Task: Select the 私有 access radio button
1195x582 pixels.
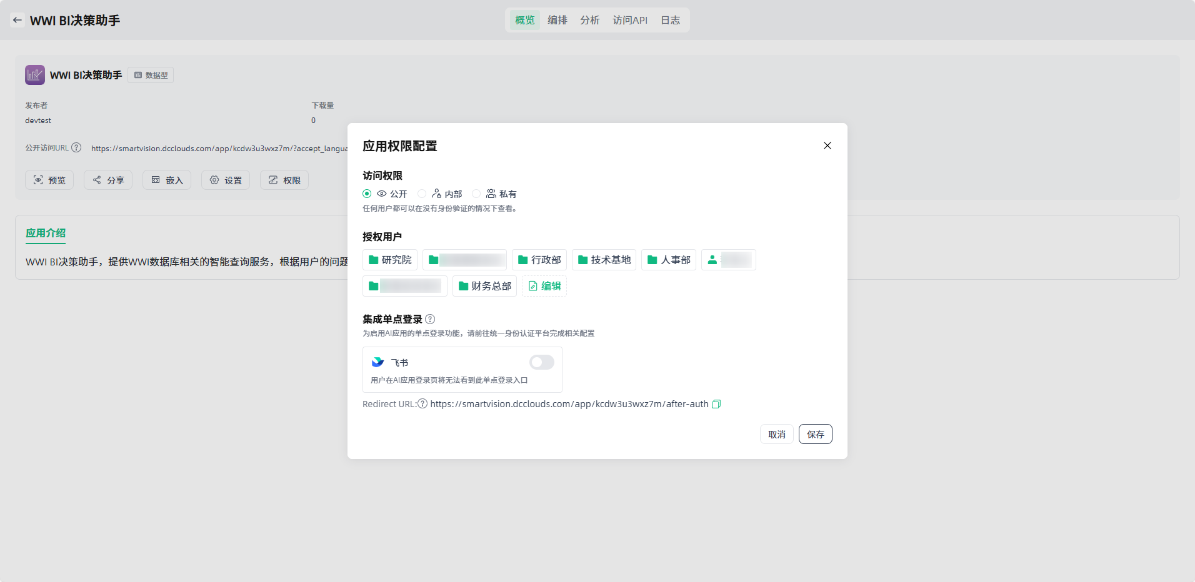Action: 476,194
